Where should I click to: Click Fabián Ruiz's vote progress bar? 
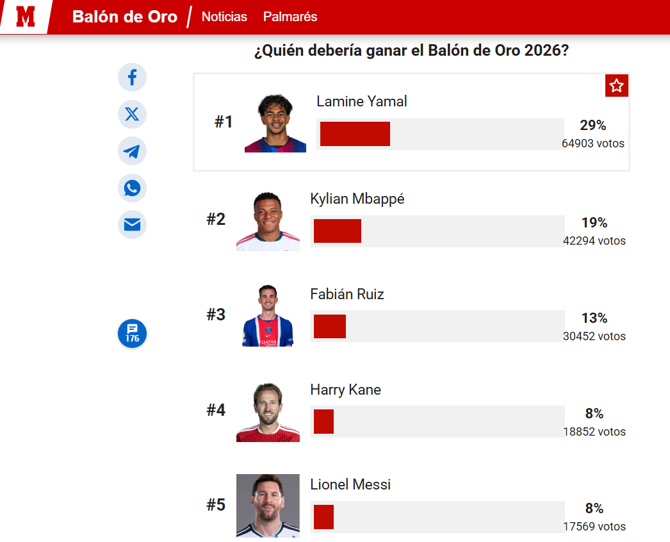point(437,326)
